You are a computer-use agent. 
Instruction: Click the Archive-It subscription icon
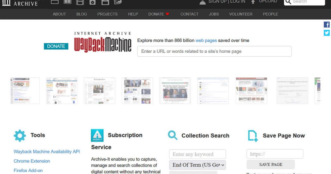point(97,135)
